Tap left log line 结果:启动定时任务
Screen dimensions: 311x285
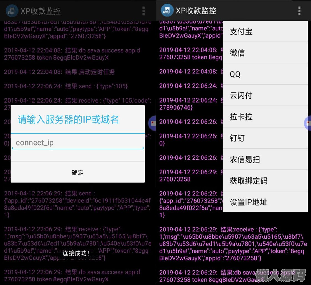[x=60, y=72]
